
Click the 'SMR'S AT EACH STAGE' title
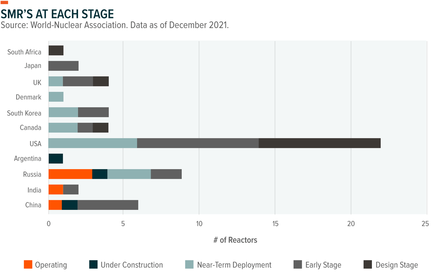pyautogui.click(x=57, y=14)
